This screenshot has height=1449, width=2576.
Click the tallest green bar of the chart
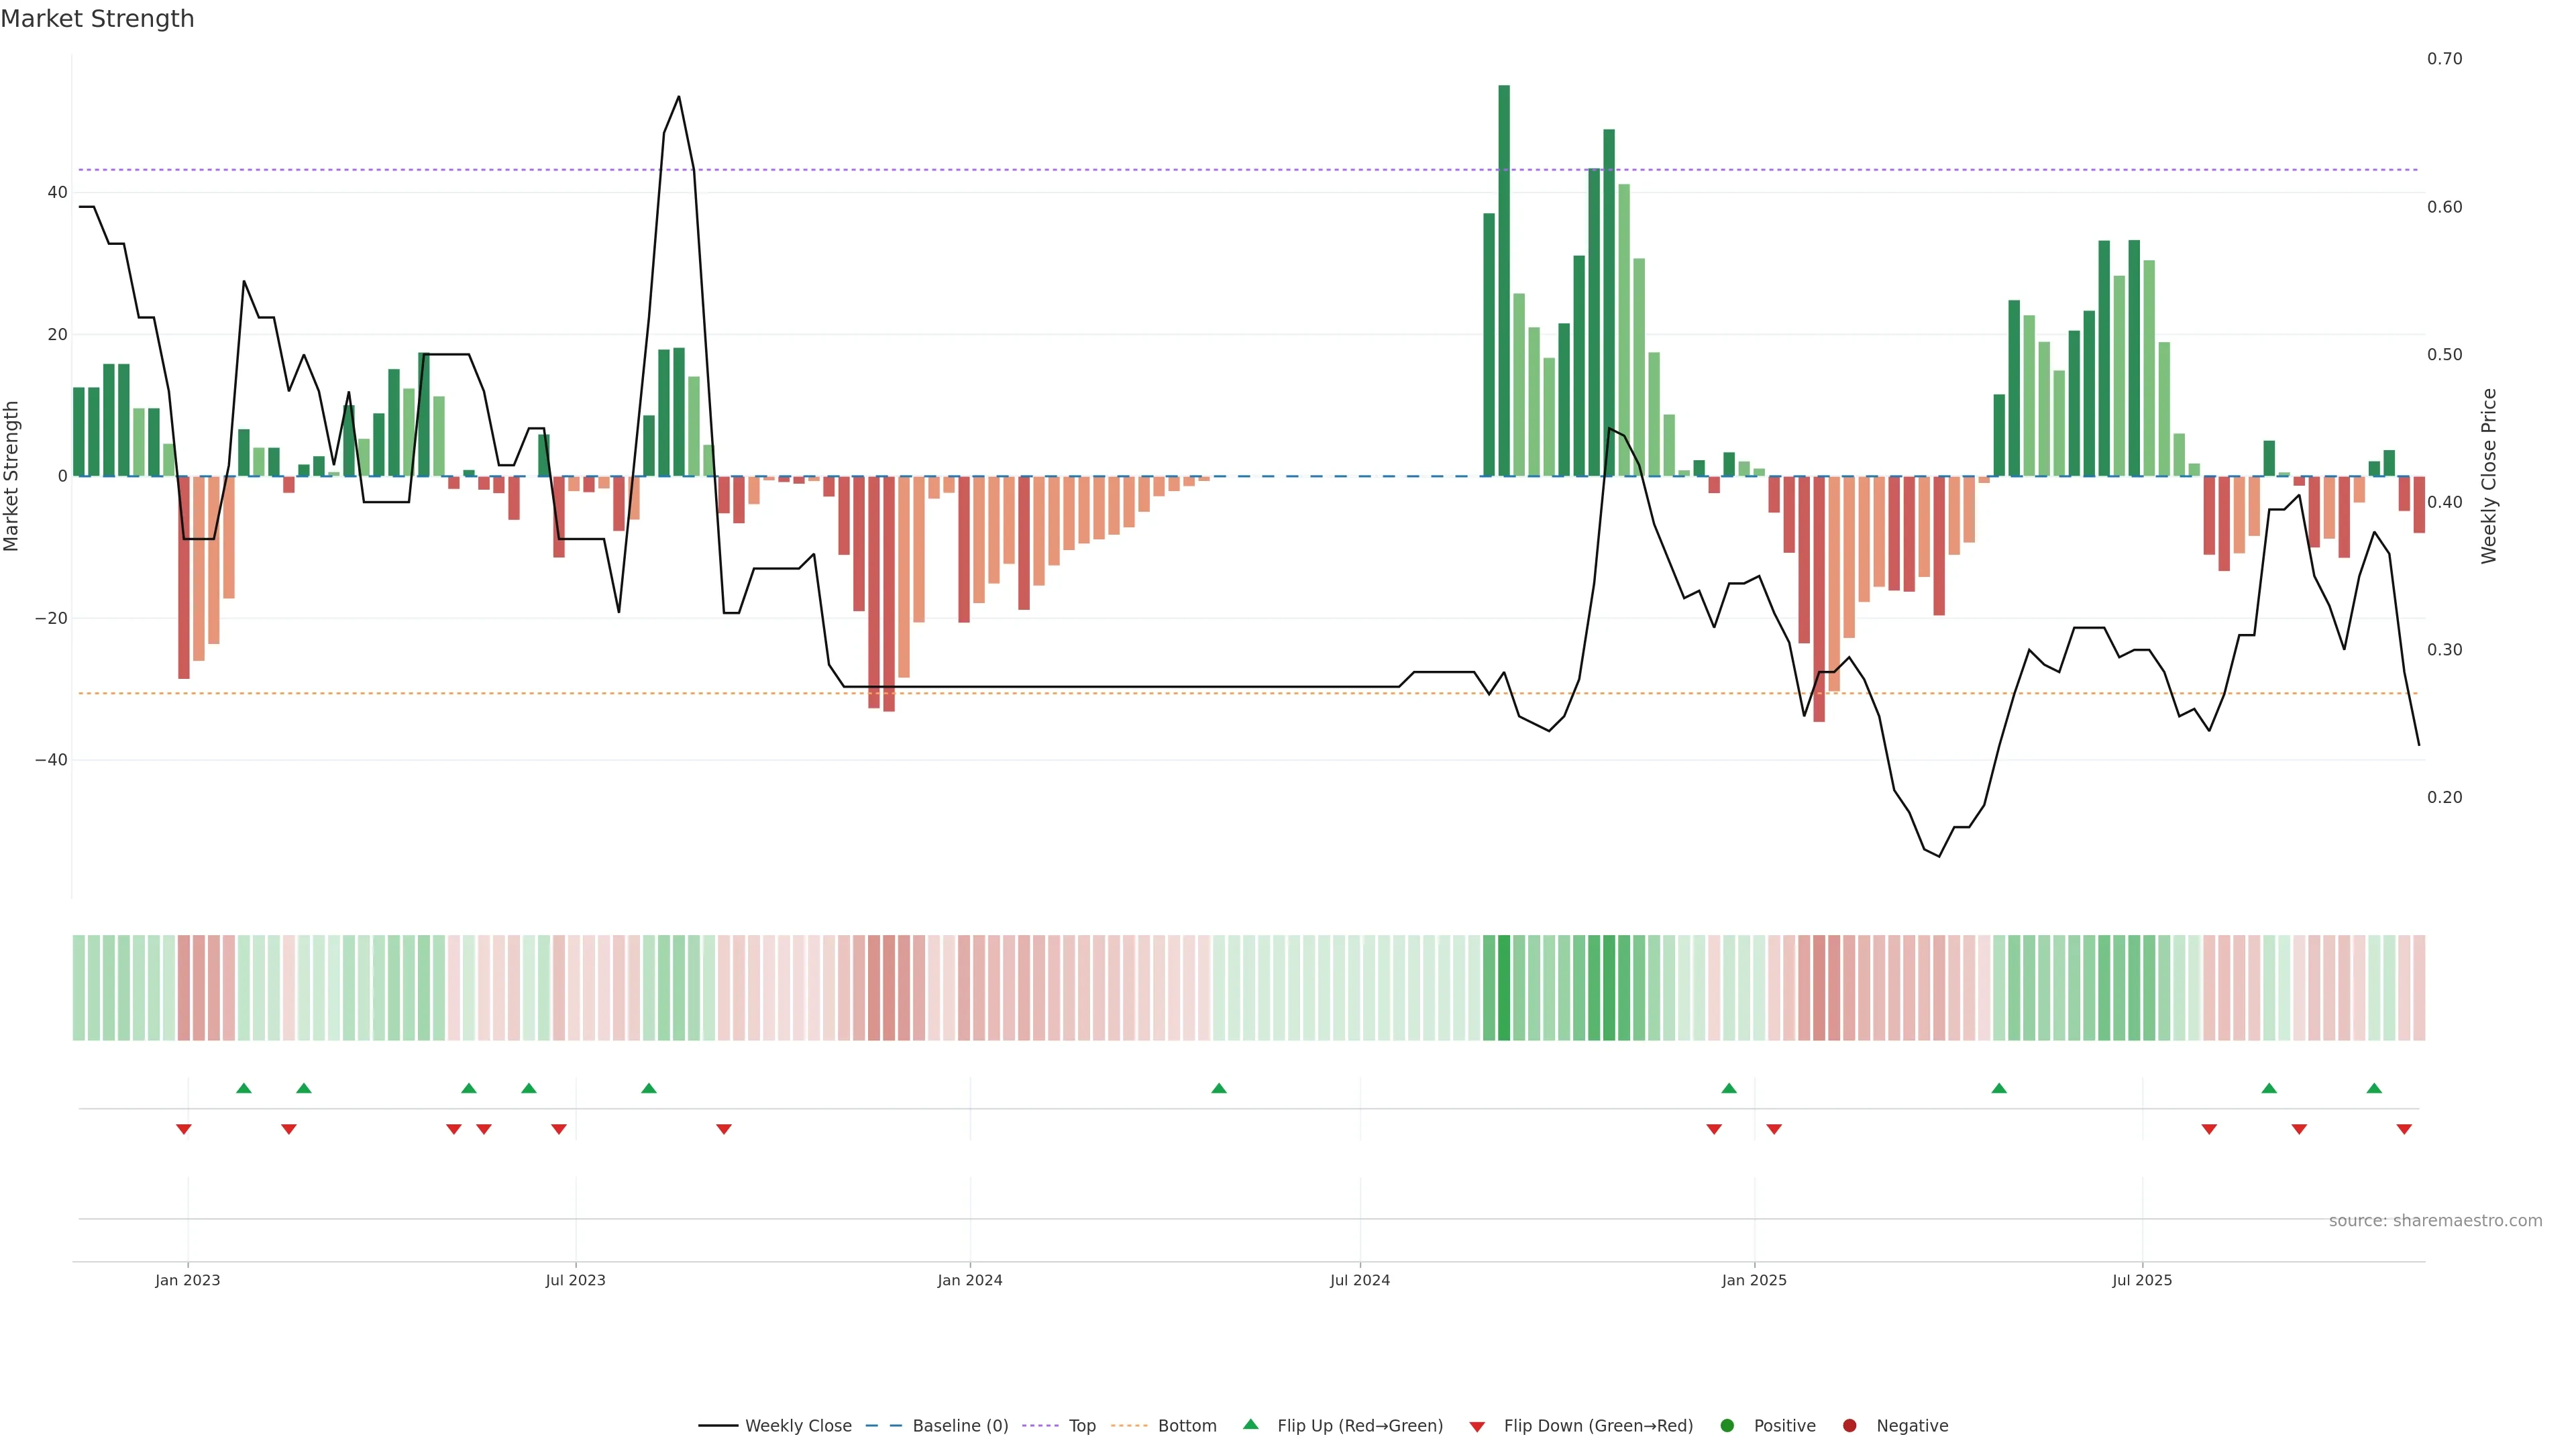coord(1504,280)
